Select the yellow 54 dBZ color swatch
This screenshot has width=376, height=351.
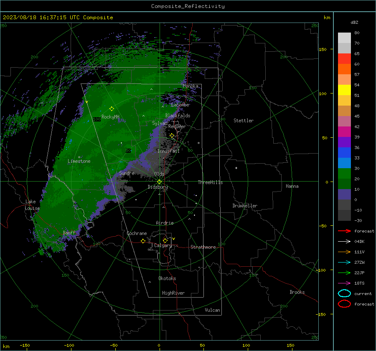[x=344, y=90]
